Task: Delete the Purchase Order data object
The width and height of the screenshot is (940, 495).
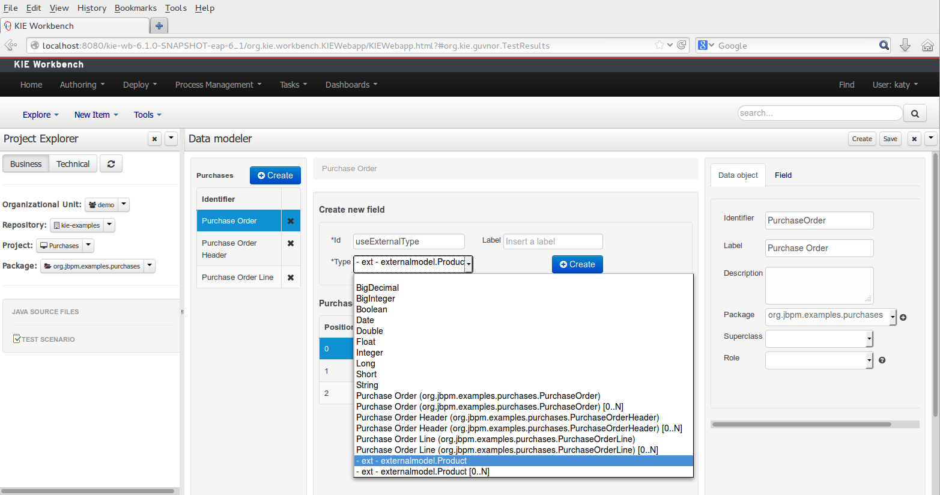Action: tap(291, 221)
